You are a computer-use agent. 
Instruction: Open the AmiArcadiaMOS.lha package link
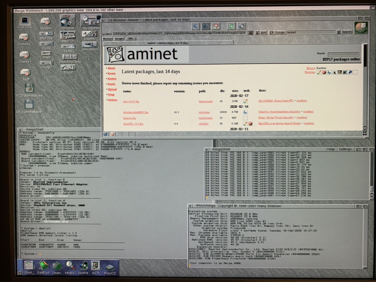pos(136,112)
